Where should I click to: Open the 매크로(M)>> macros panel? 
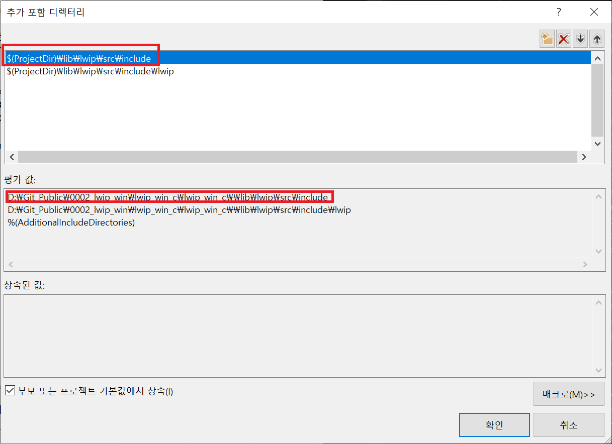pyautogui.click(x=569, y=394)
